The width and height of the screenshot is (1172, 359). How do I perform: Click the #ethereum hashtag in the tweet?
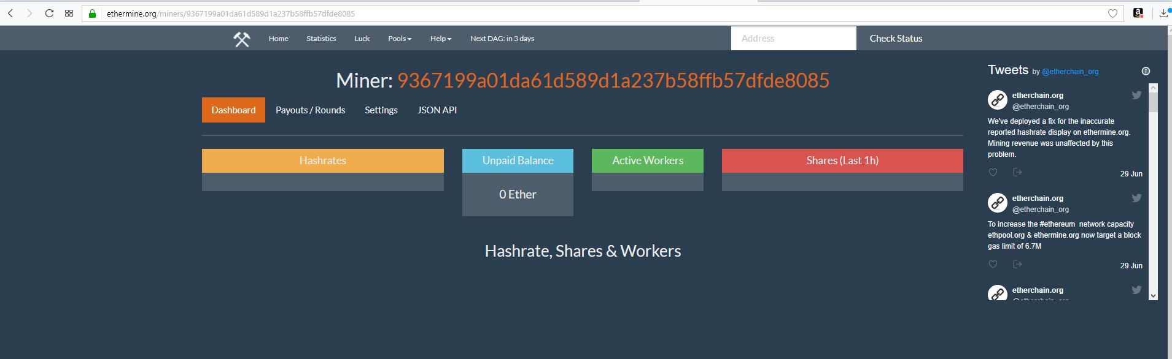click(1057, 224)
